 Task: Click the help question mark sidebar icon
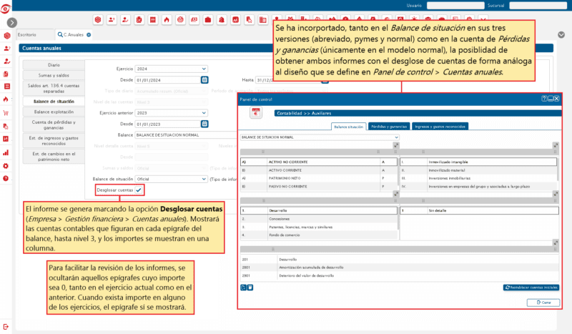point(6,179)
